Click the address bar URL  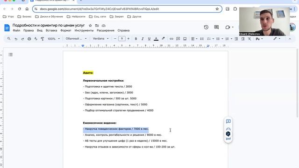tap(100, 9)
